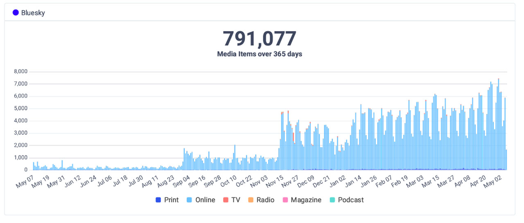This screenshot has width=524, height=223.
Task: Toggle the Magazine series legend label
Action: point(306,200)
